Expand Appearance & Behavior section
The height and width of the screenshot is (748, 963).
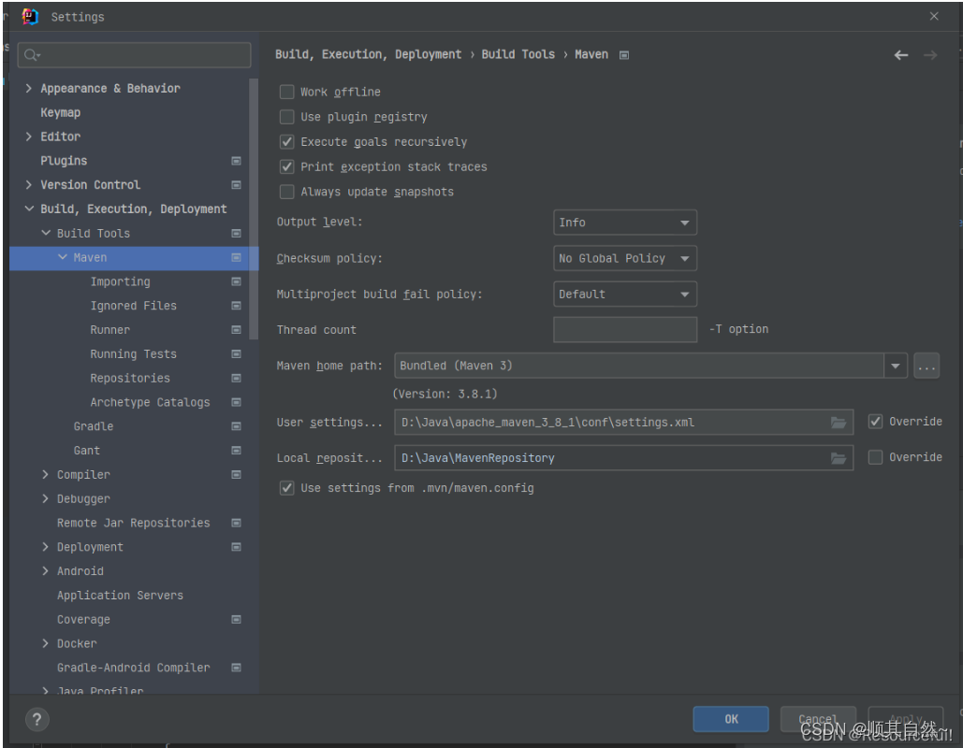[x=28, y=89]
